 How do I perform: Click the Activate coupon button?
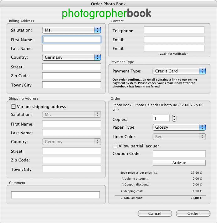pyautogui.click(x=179, y=163)
